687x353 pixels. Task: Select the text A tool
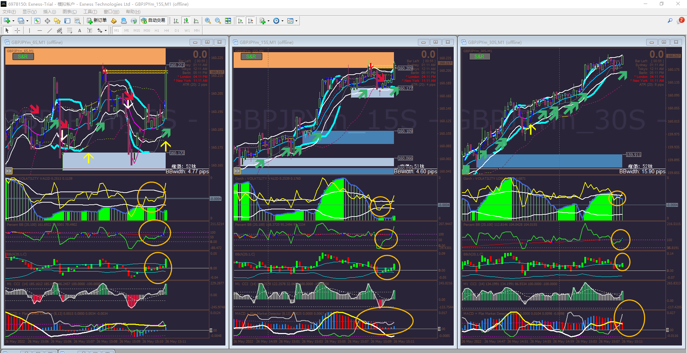[x=79, y=30]
